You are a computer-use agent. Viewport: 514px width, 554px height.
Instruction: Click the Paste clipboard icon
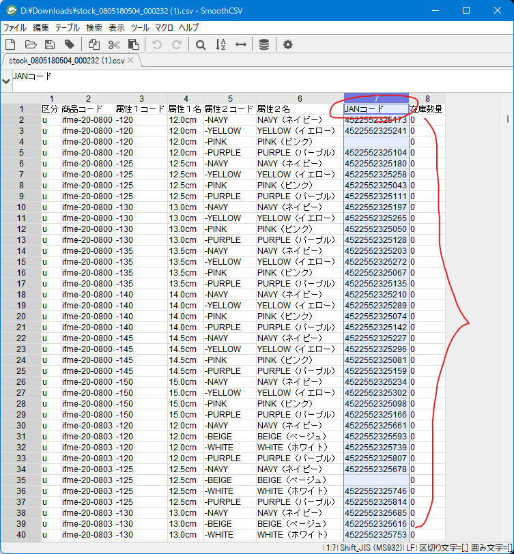click(x=134, y=44)
